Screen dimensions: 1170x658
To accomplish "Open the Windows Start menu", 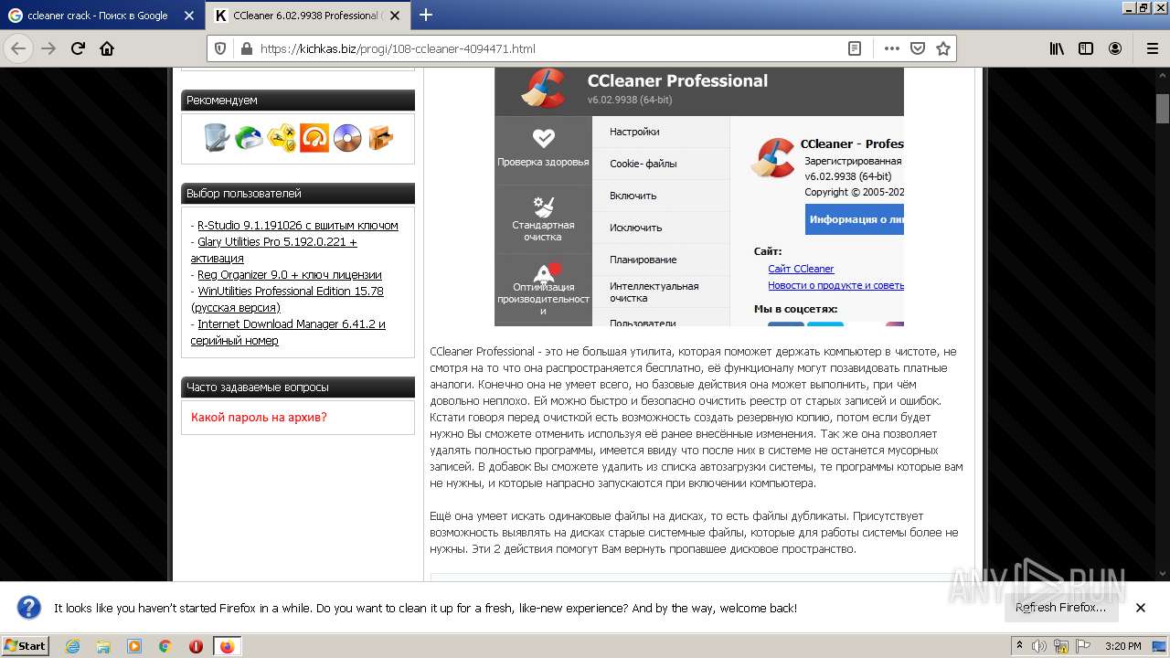I will click(26, 645).
